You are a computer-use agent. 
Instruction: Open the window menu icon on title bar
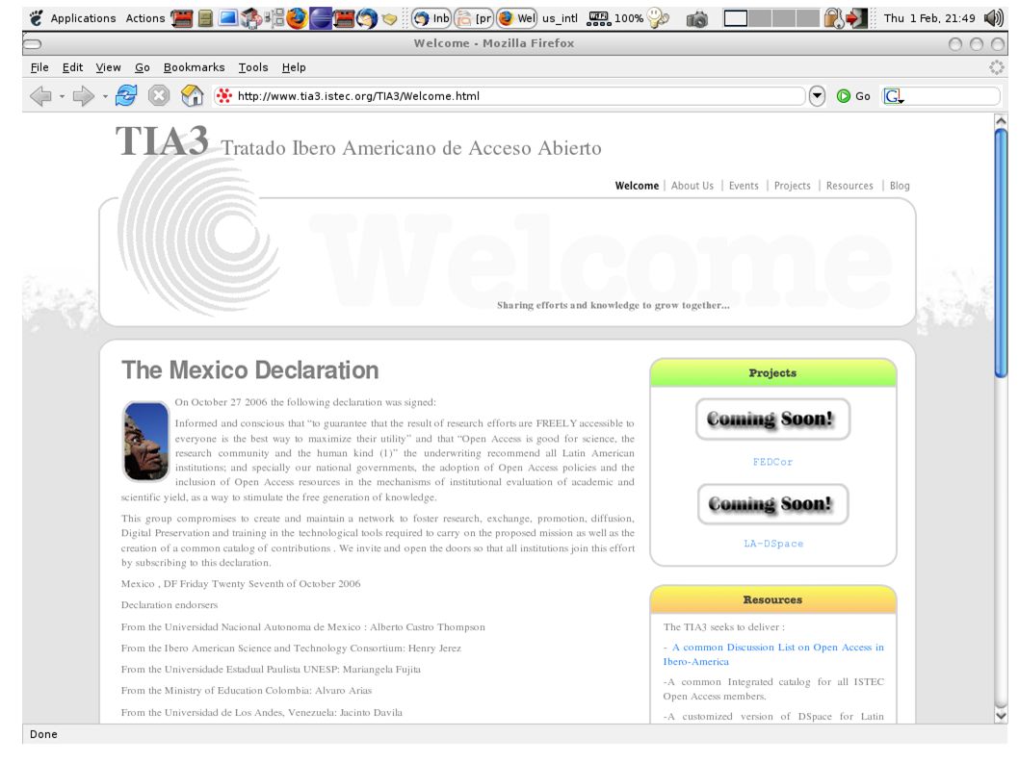point(32,43)
